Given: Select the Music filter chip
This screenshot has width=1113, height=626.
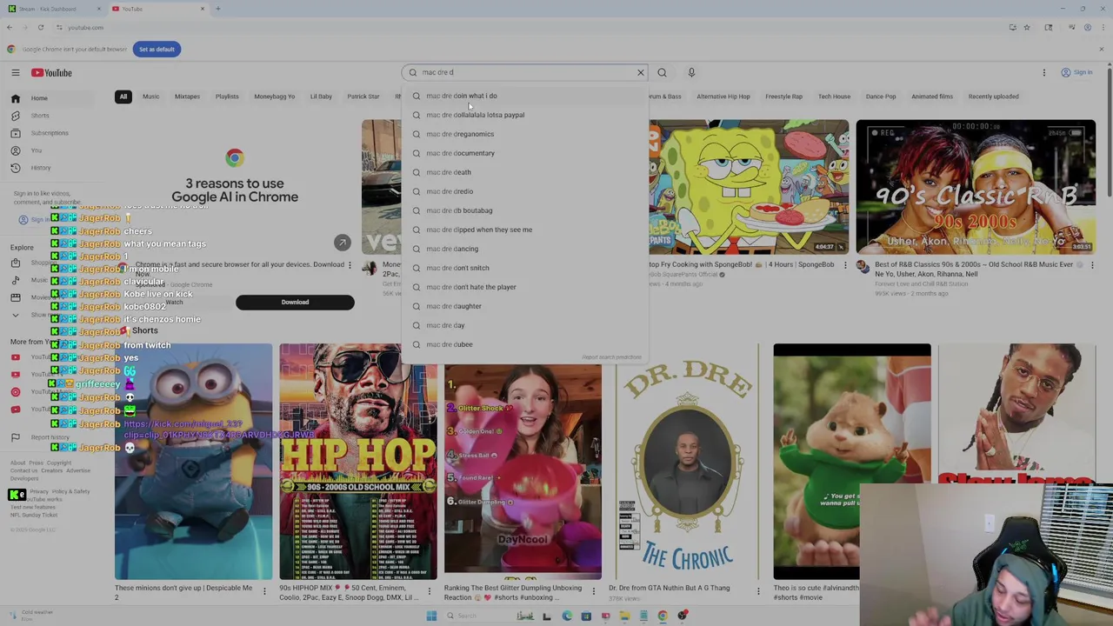Looking at the screenshot, I should point(150,97).
